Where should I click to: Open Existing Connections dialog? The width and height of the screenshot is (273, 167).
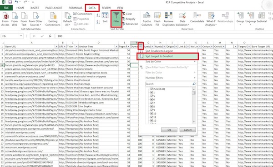pos(53,19)
